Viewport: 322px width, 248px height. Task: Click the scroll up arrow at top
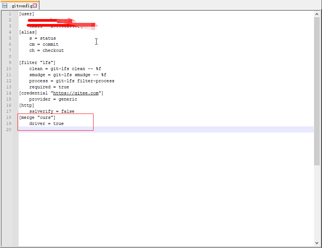(x=317, y=14)
